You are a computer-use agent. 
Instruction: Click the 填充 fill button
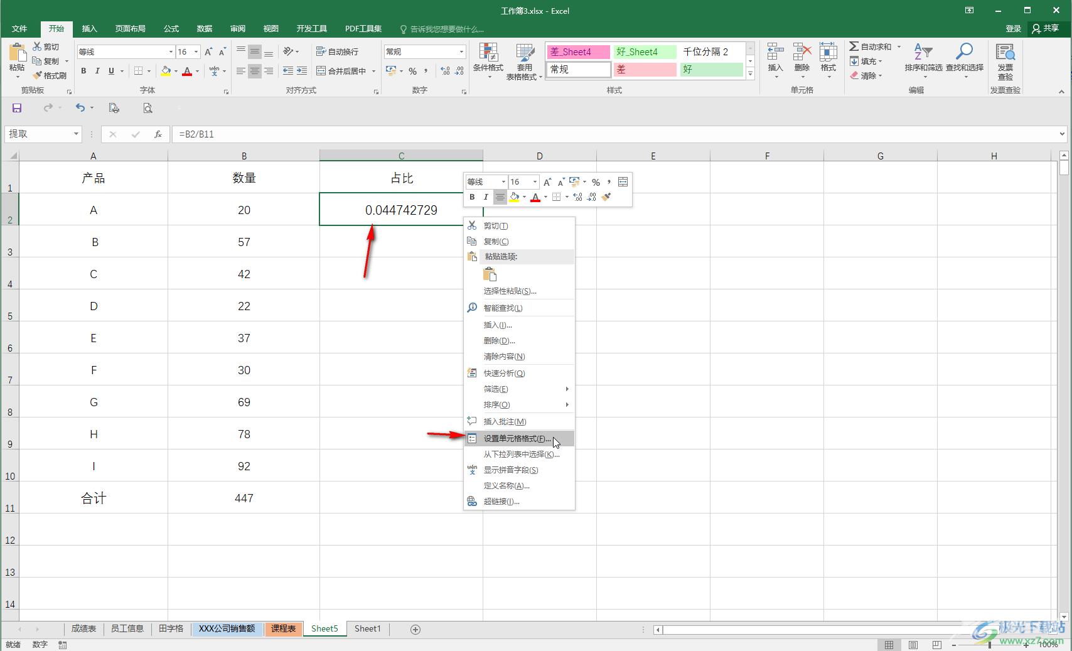click(x=866, y=61)
